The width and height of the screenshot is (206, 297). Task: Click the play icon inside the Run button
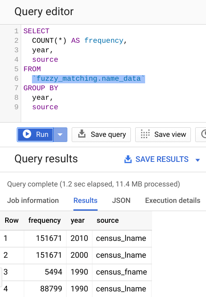(x=27, y=134)
